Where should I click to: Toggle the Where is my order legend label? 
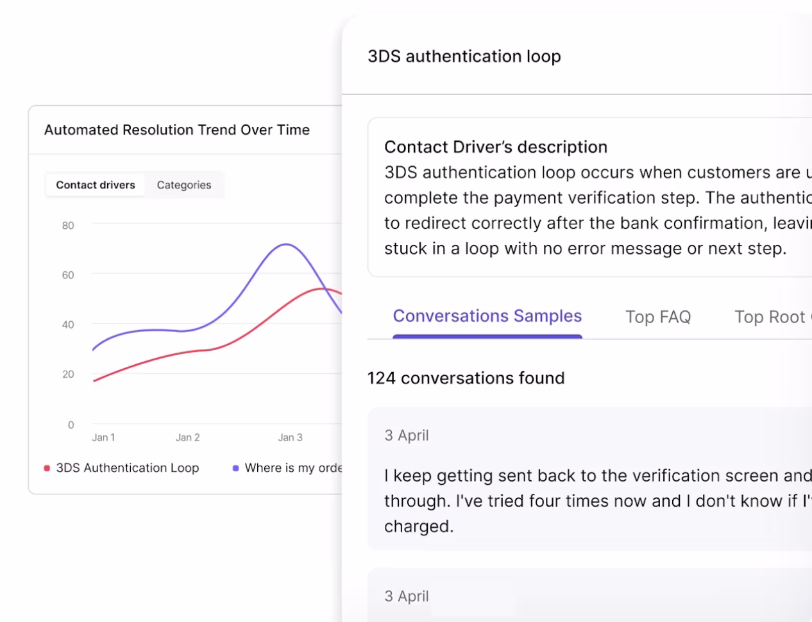(x=293, y=468)
